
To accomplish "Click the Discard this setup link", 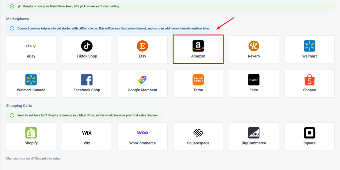I will tap(48, 158).
